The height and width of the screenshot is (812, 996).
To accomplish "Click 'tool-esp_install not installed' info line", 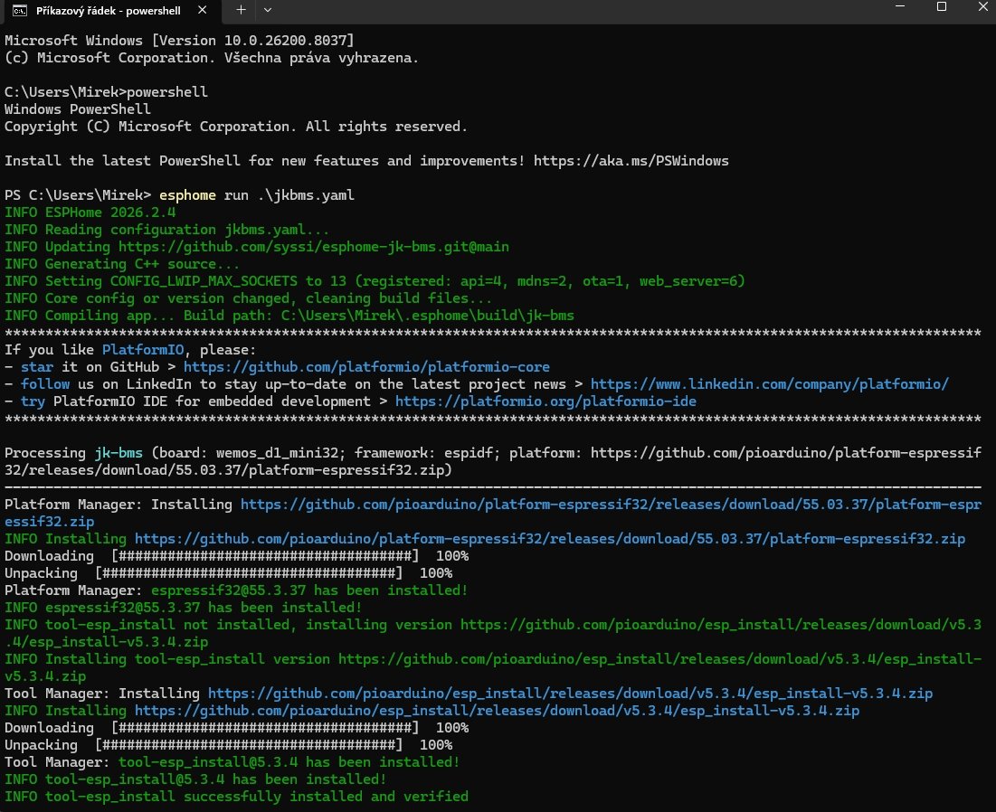I will [493, 633].
